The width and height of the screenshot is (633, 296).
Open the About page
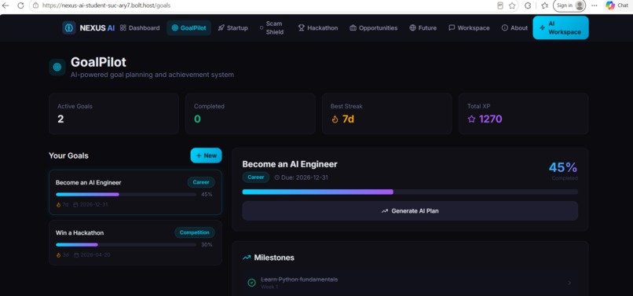pos(514,27)
